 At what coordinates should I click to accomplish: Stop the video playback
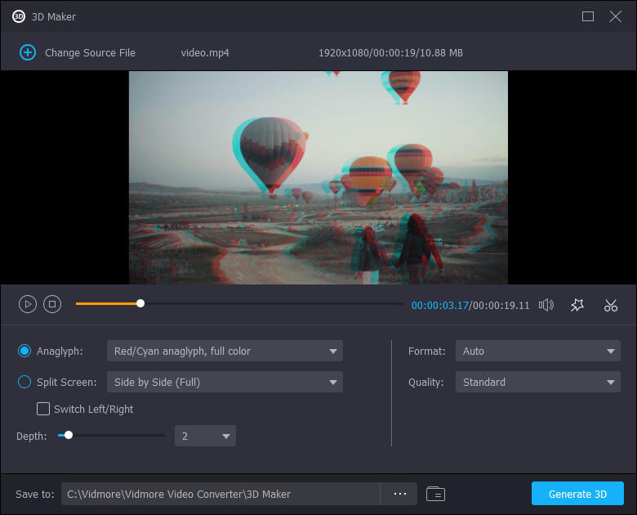point(52,304)
